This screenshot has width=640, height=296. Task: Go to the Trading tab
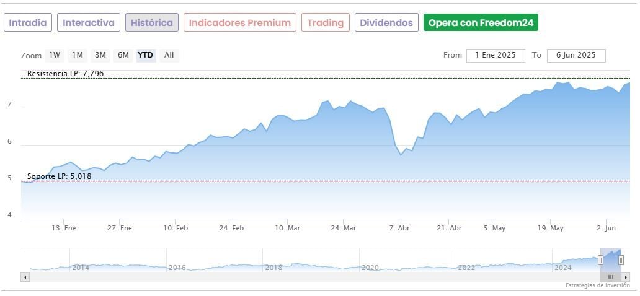(325, 23)
